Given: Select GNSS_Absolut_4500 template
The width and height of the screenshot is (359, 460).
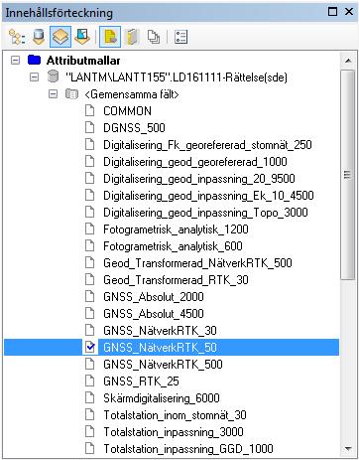Looking at the screenshot, I should pyautogui.click(x=154, y=314).
